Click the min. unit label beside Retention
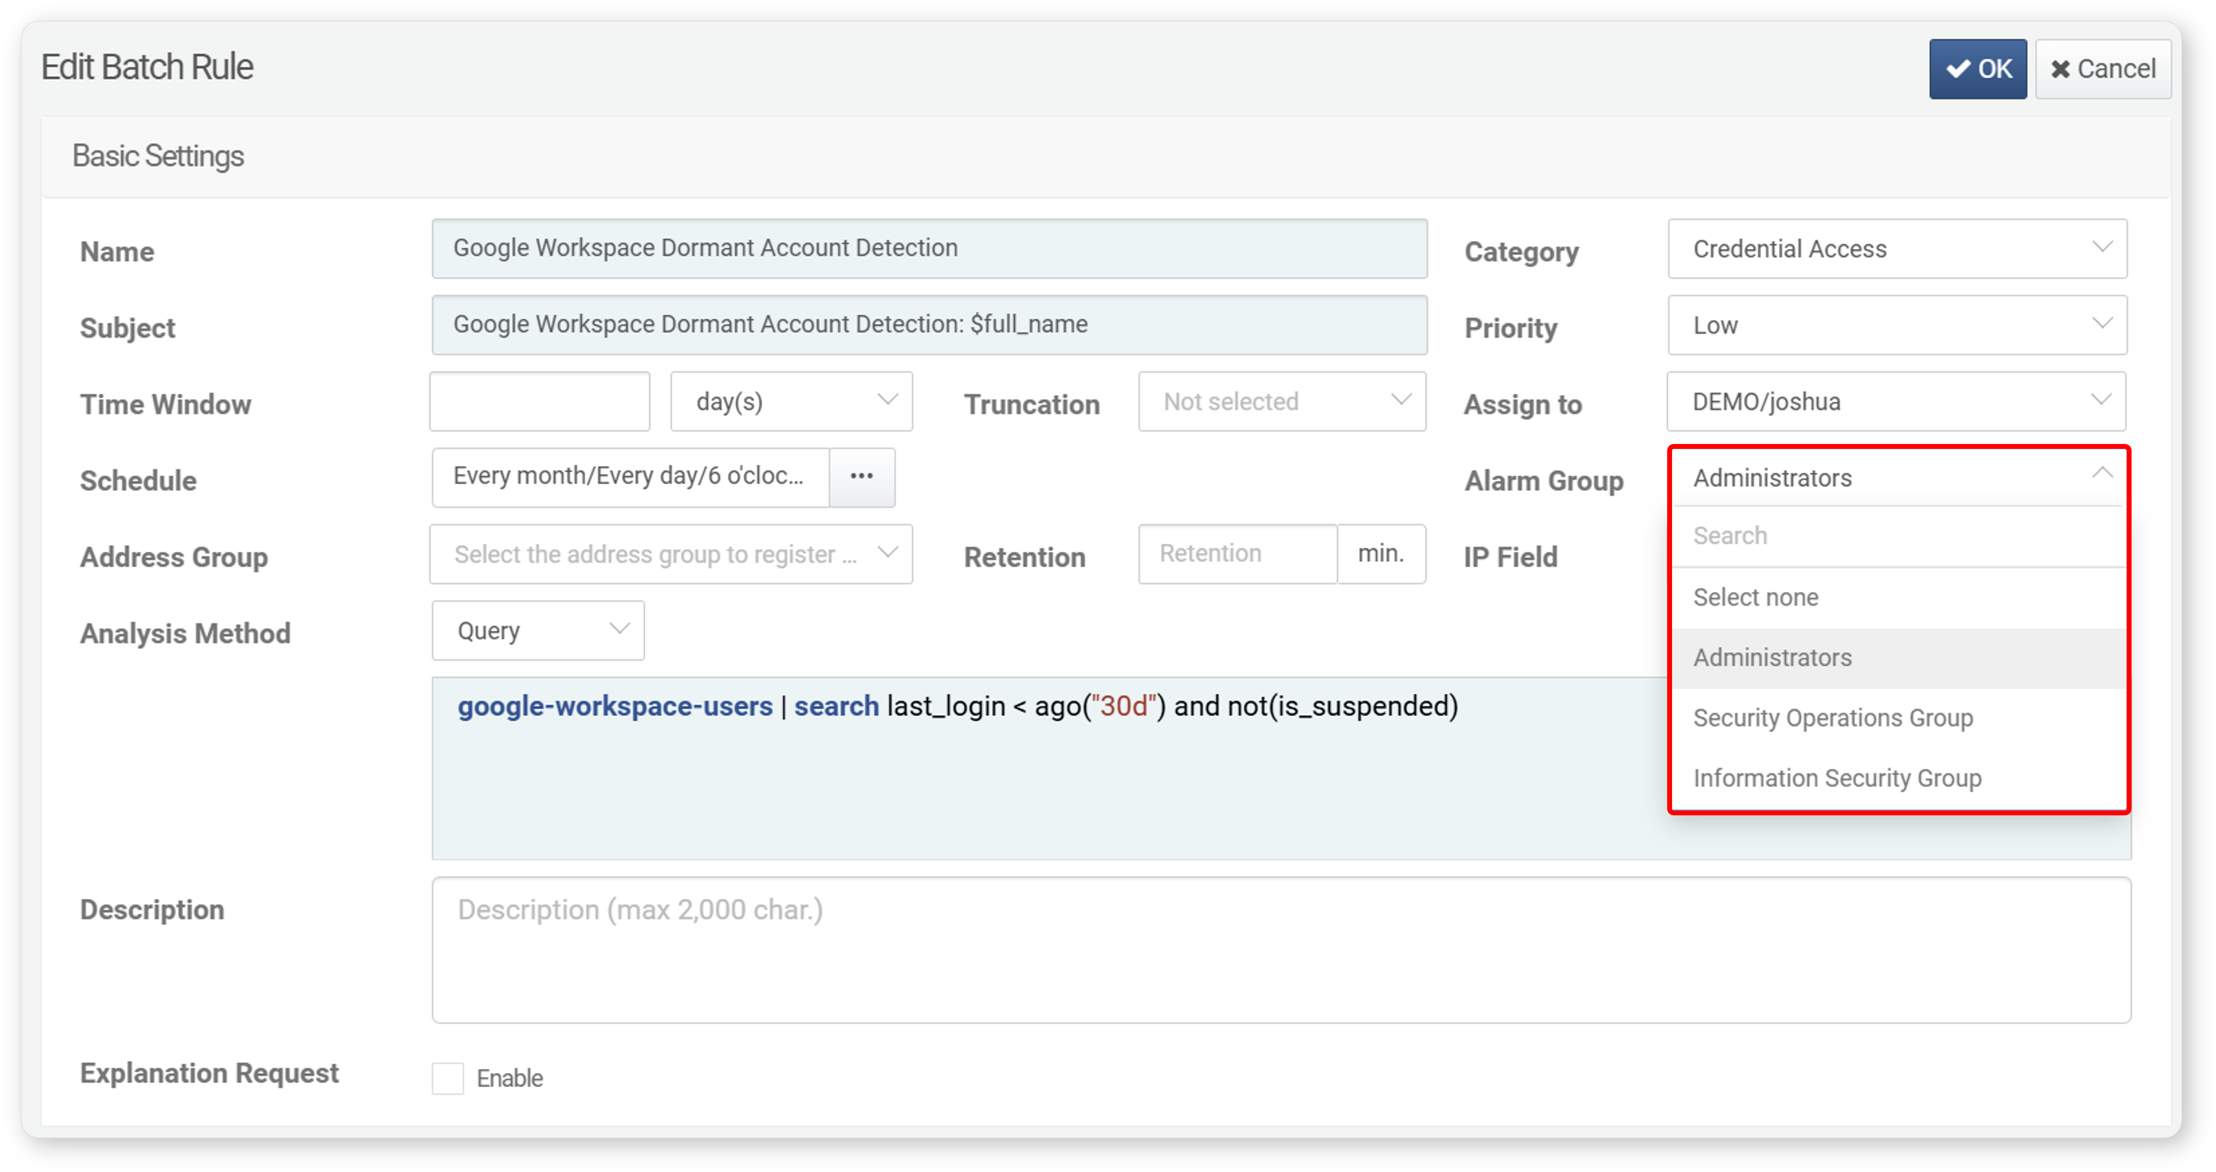 (1380, 554)
